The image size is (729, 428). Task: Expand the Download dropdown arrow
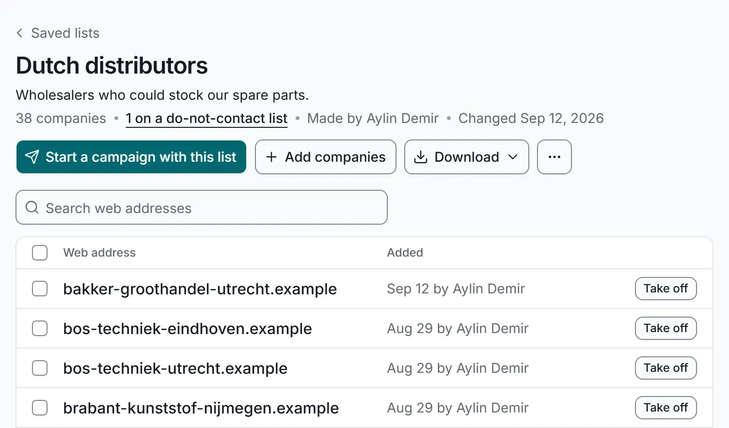point(513,157)
